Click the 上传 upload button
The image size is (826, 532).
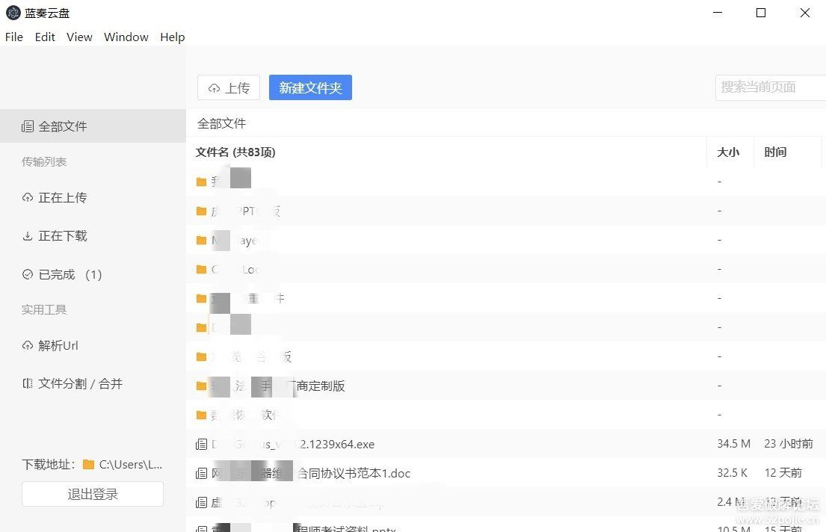229,87
